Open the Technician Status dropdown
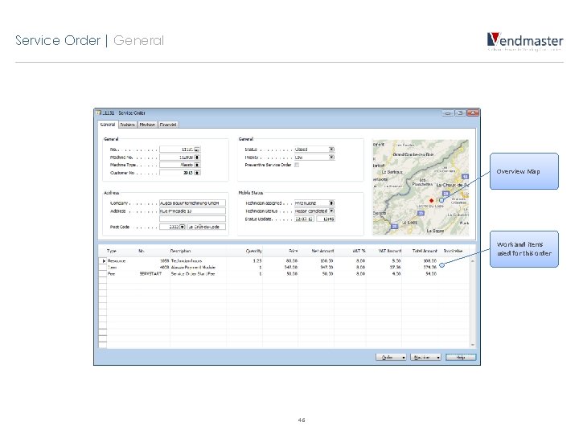This screenshot has width=579, height=434. pyautogui.click(x=331, y=211)
